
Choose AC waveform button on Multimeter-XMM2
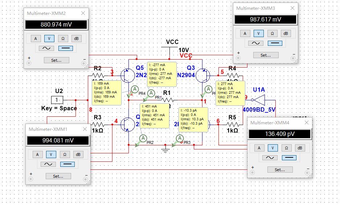(x=46, y=48)
